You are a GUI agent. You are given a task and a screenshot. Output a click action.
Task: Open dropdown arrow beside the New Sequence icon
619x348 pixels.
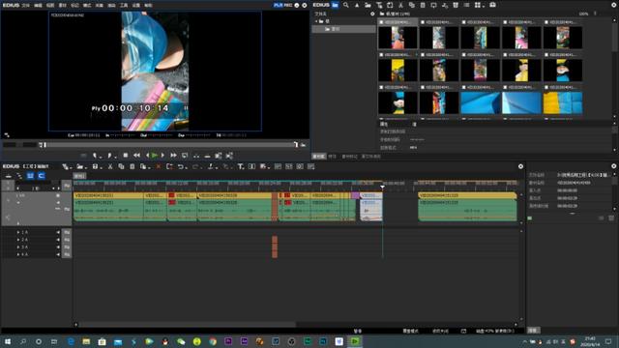pyautogui.click(x=71, y=167)
